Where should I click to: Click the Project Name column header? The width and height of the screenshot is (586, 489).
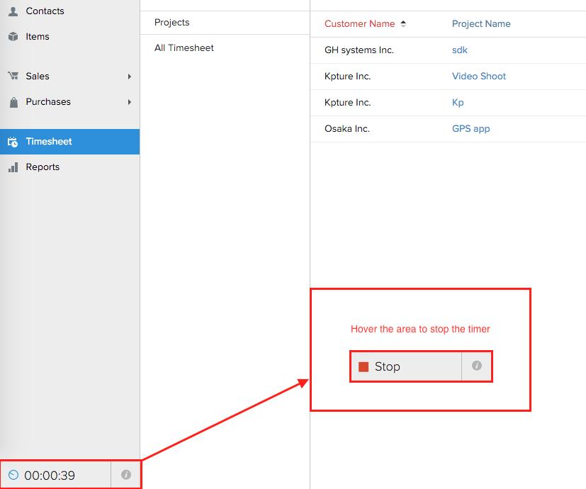[481, 23]
